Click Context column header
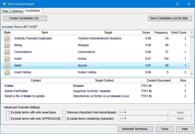Viewport: 195px width, 134px height. (36, 81)
